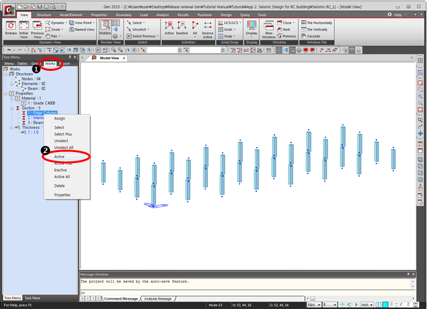Select the Tables tab in Tree Menu
Image resolution: width=427 pixels, height=309 pixels.
point(23,64)
